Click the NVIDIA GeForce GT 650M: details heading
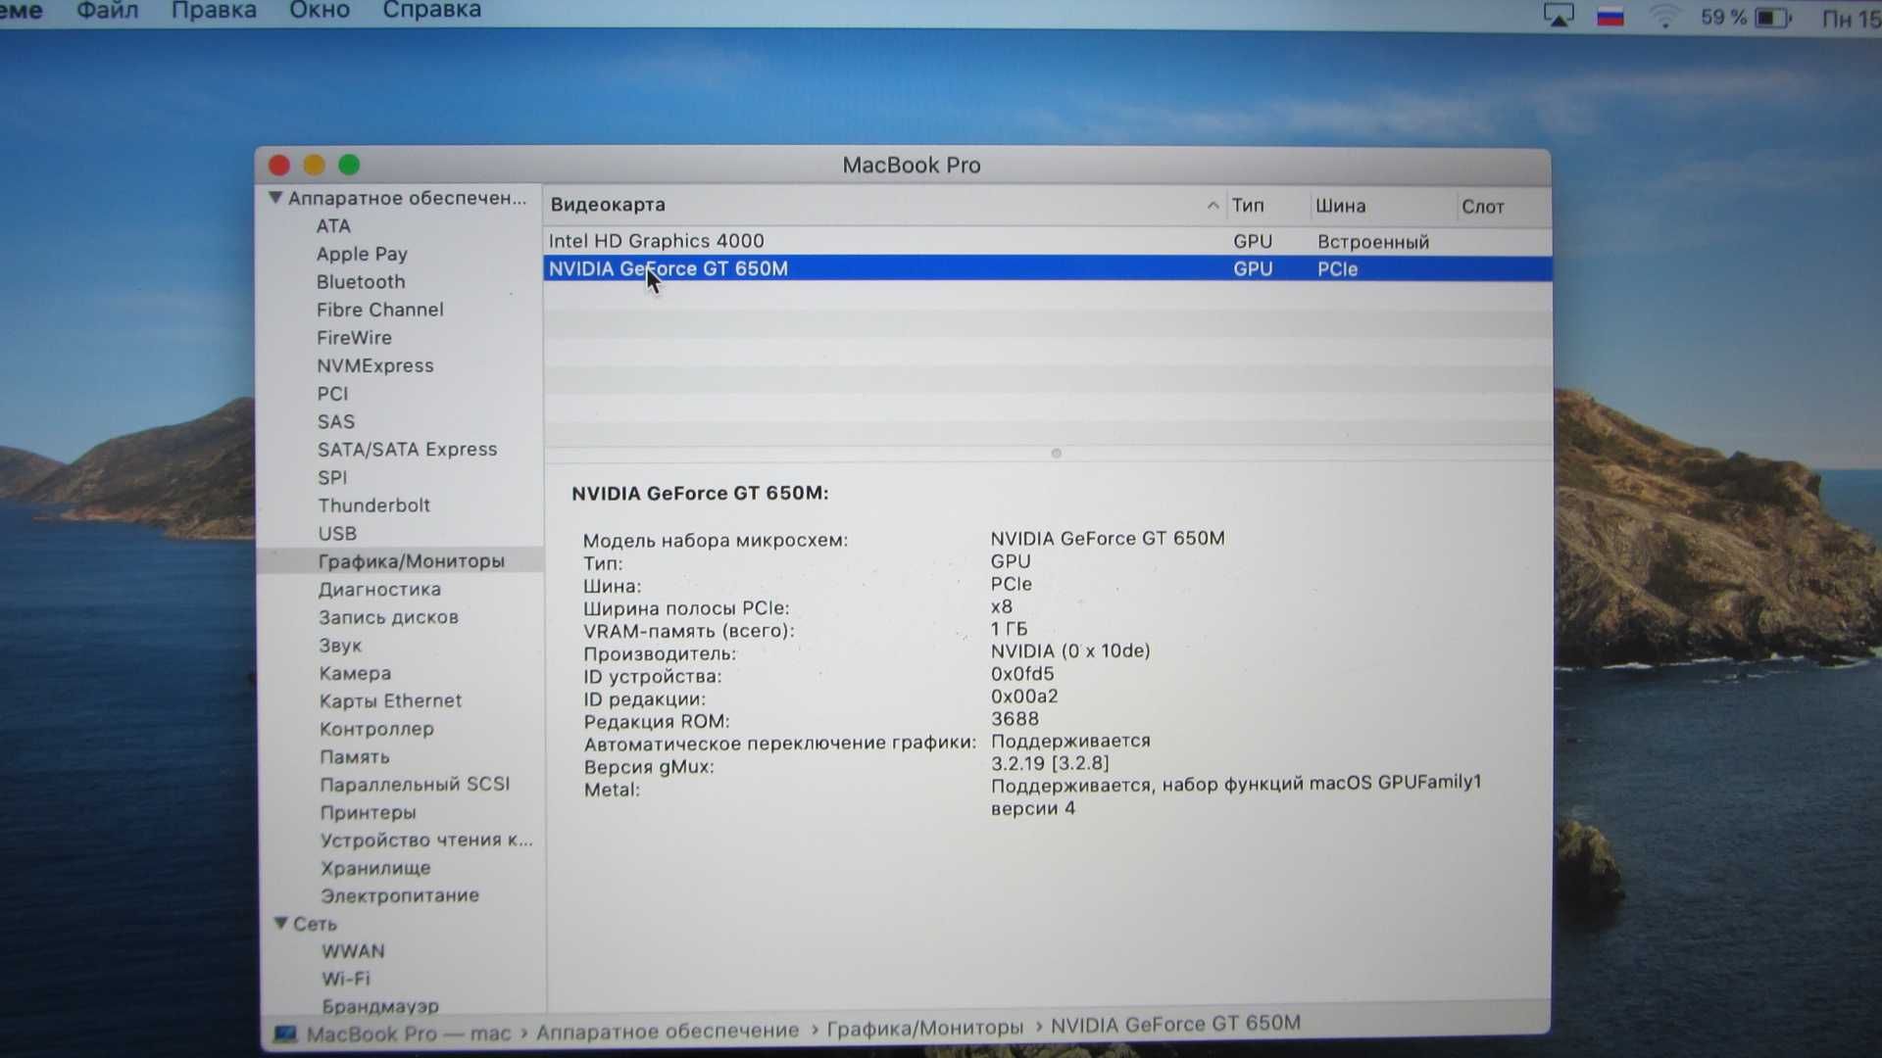Image resolution: width=1882 pixels, height=1058 pixels. pos(700,494)
